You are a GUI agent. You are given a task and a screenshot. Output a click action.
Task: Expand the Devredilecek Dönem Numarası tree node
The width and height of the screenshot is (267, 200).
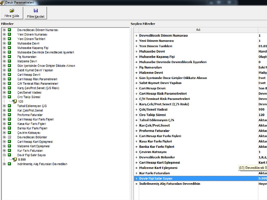click(x=4, y=30)
